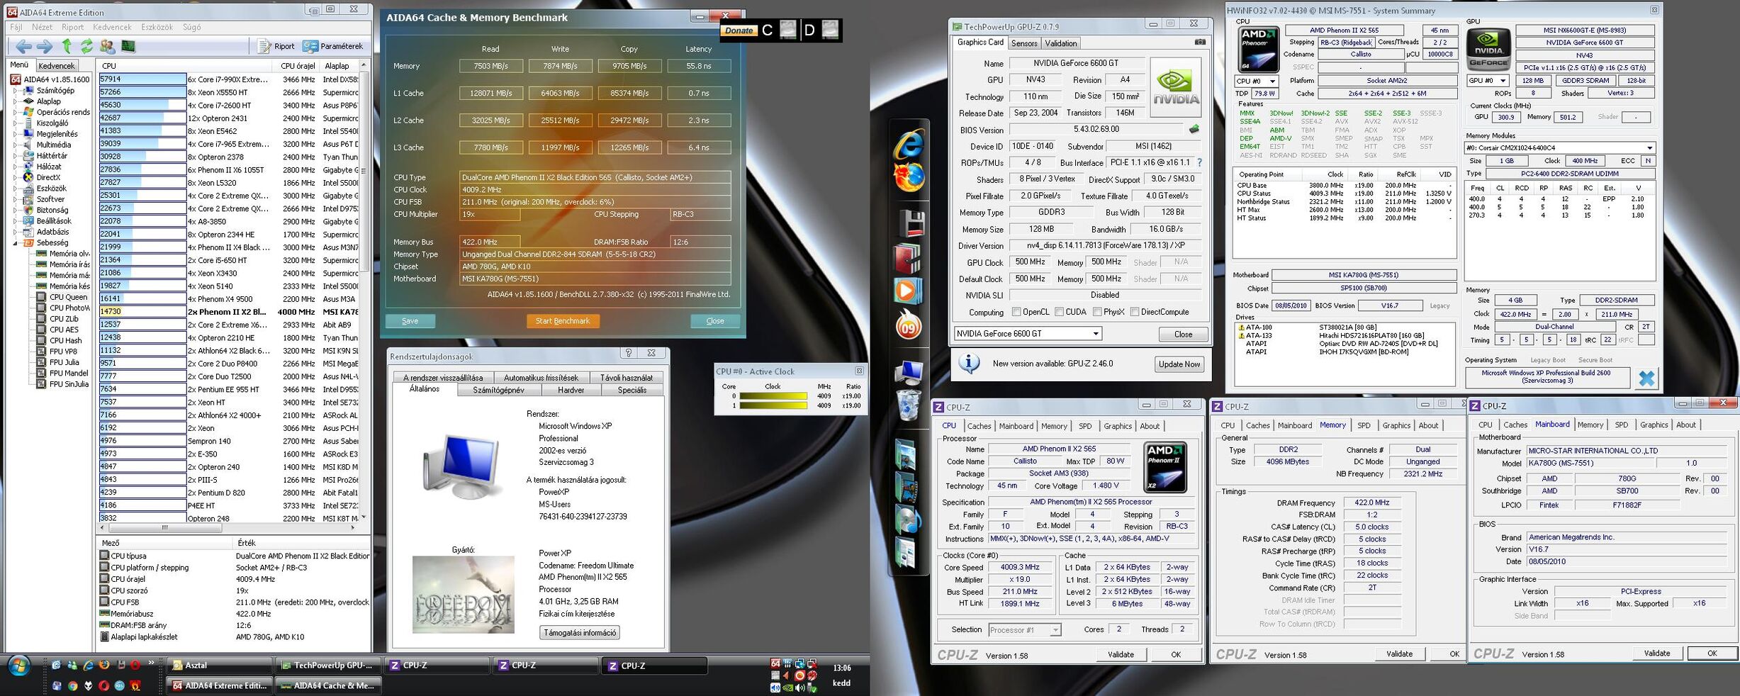The image size is (1740, 696).
Task: Open Paraméterek in AIDA64 toolbar
Action: [332, 46]
